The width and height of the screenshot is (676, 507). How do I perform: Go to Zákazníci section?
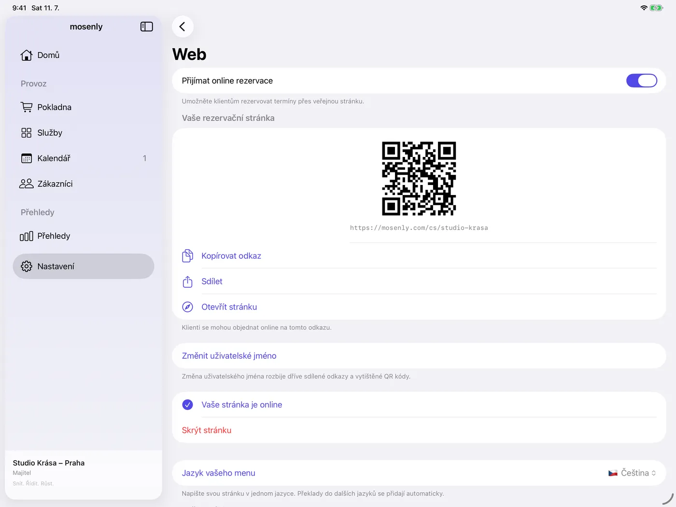point(84,184)
